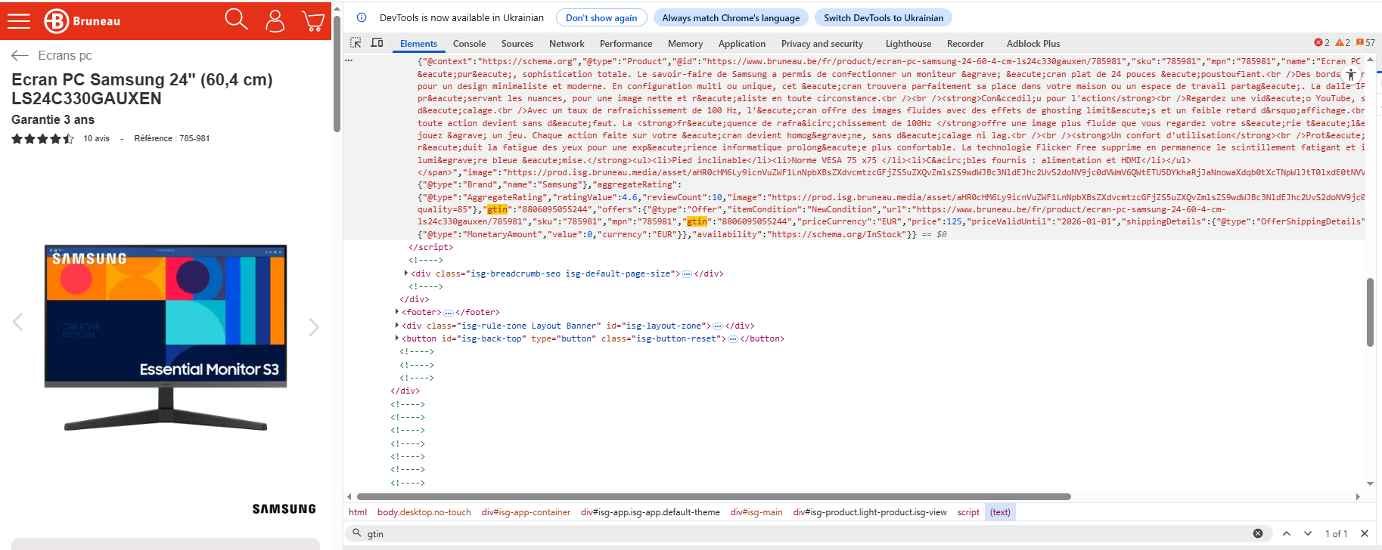Click the star rating icons
The height and width of the screenshot is (550, 1382).
coord(42,138)
